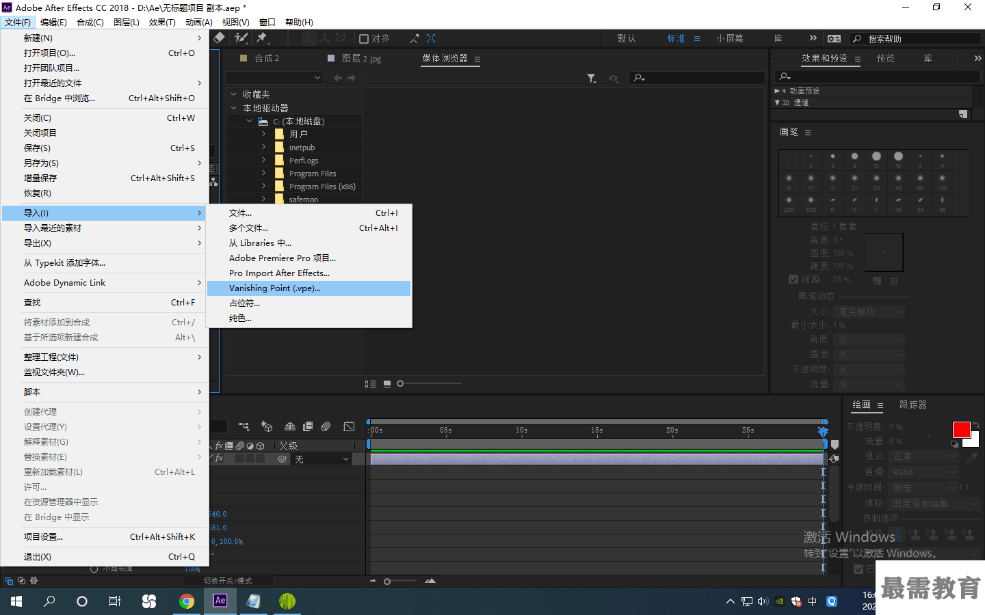Toggle the snapping 对齐 checkbox
The width and height of the screenshot is (985, 615).
pos(364,39)
